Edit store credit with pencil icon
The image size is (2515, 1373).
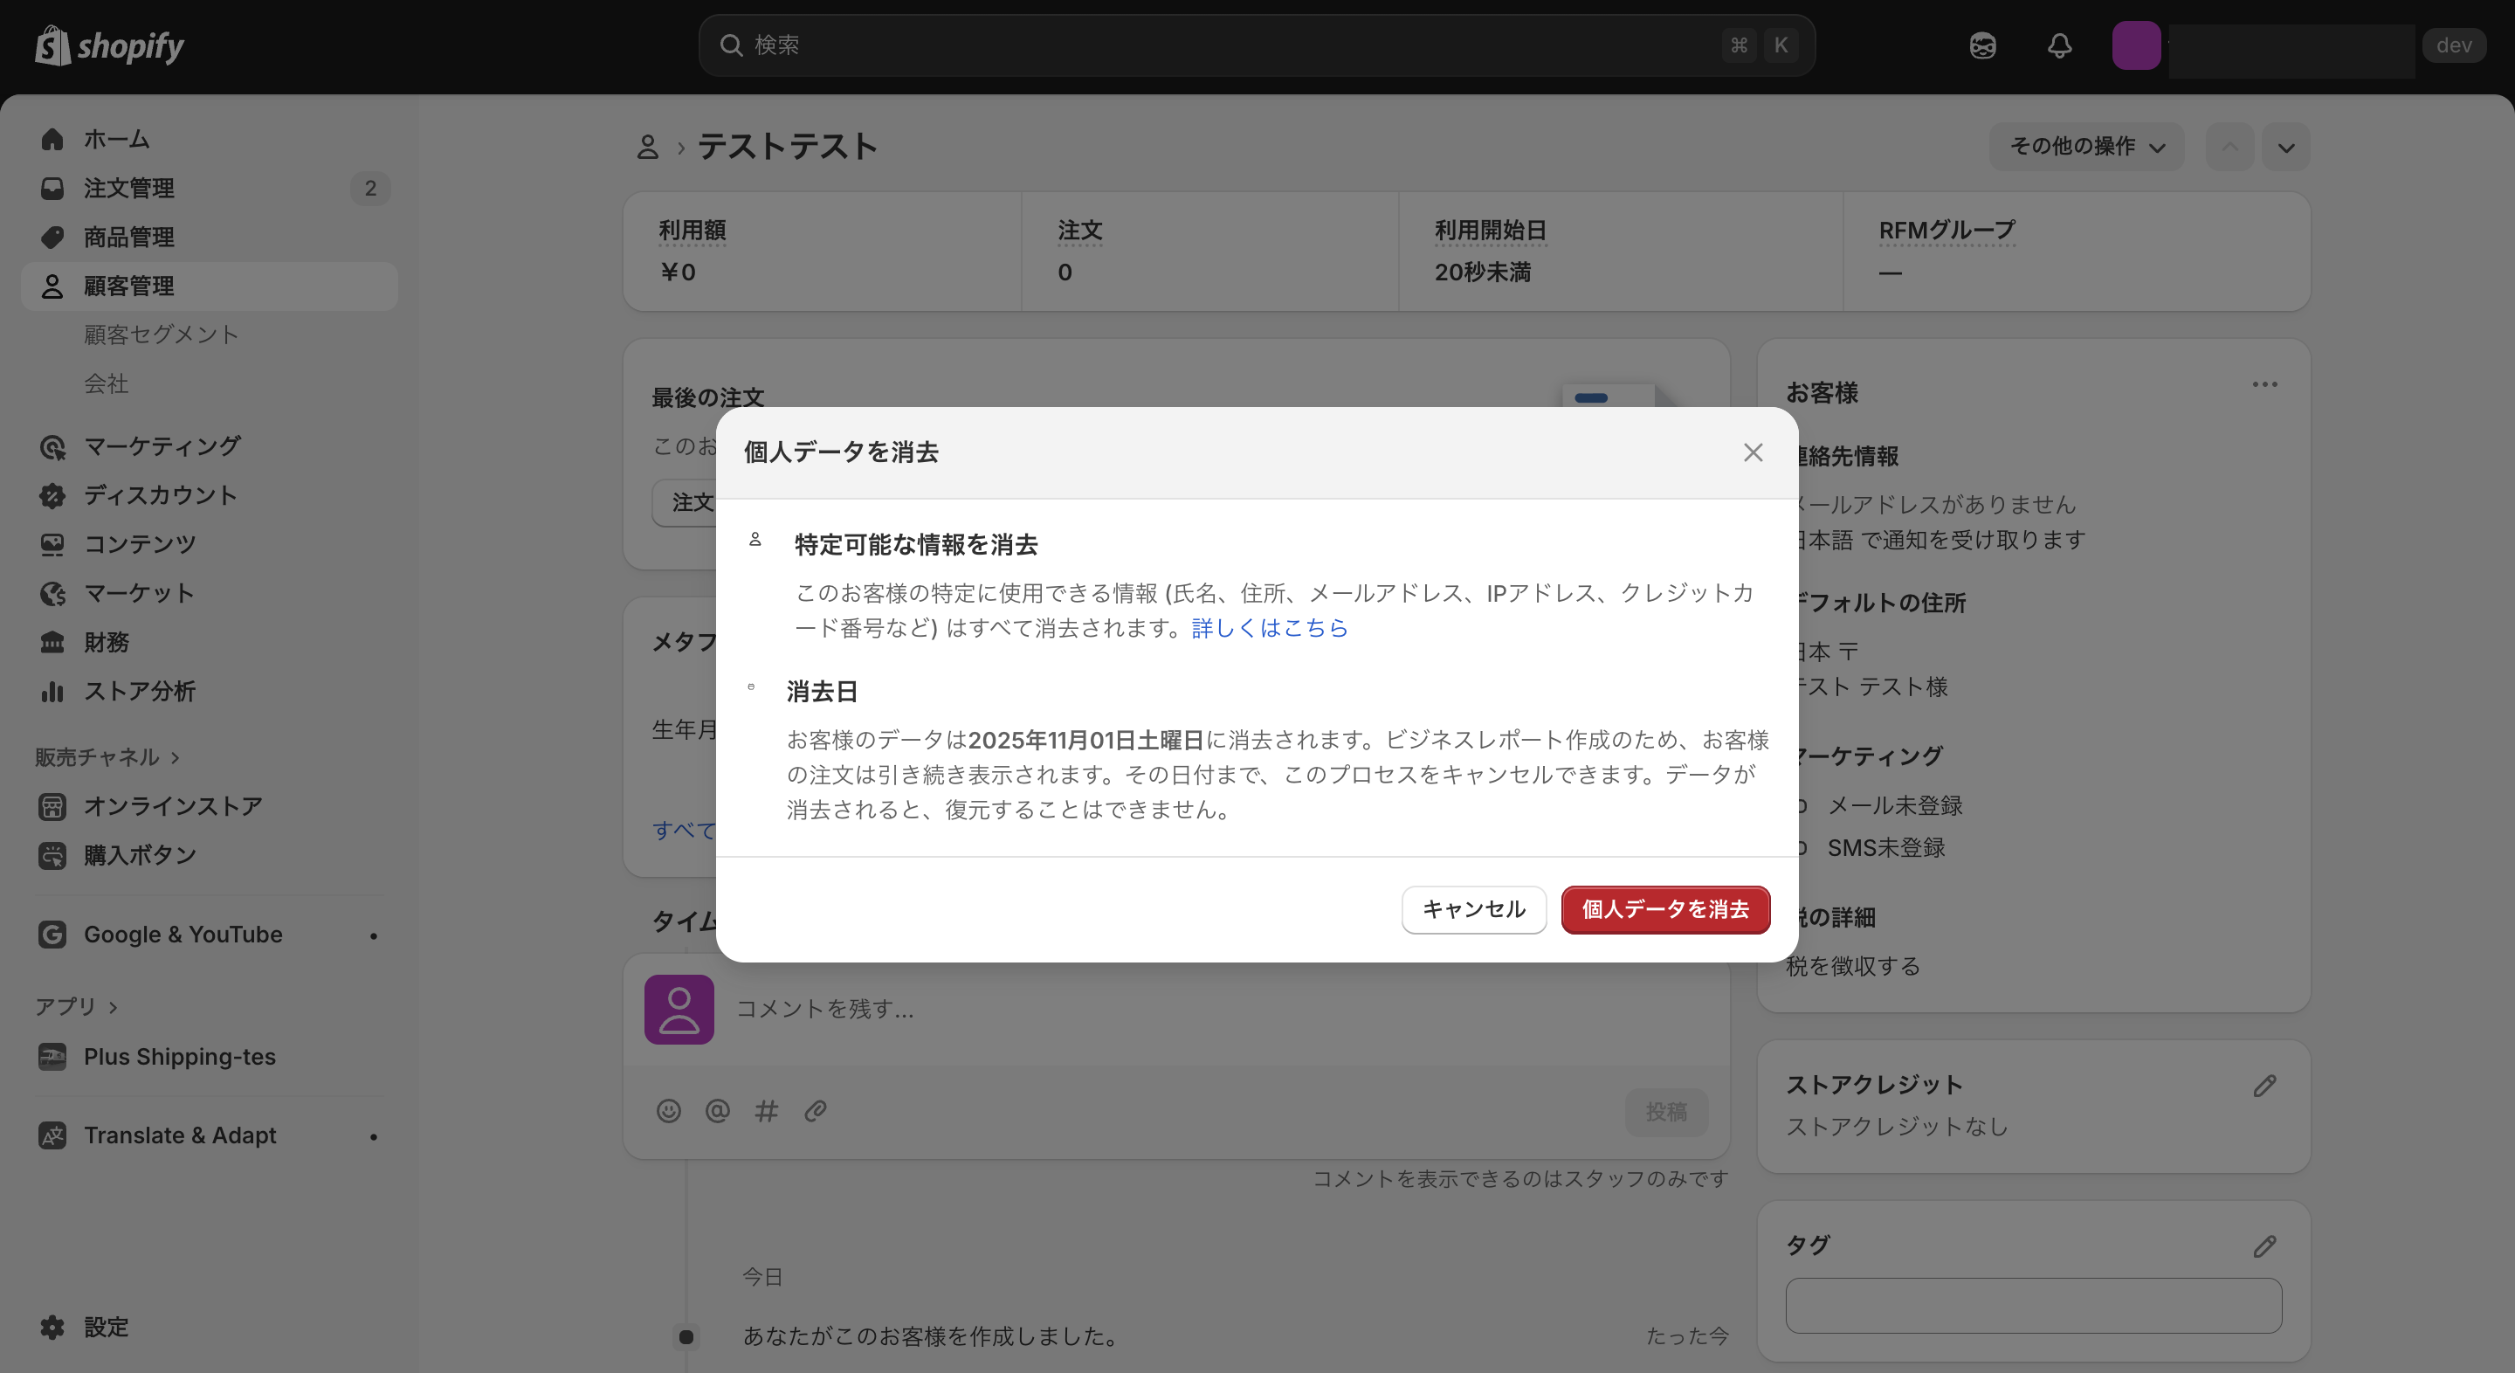2264,1086
